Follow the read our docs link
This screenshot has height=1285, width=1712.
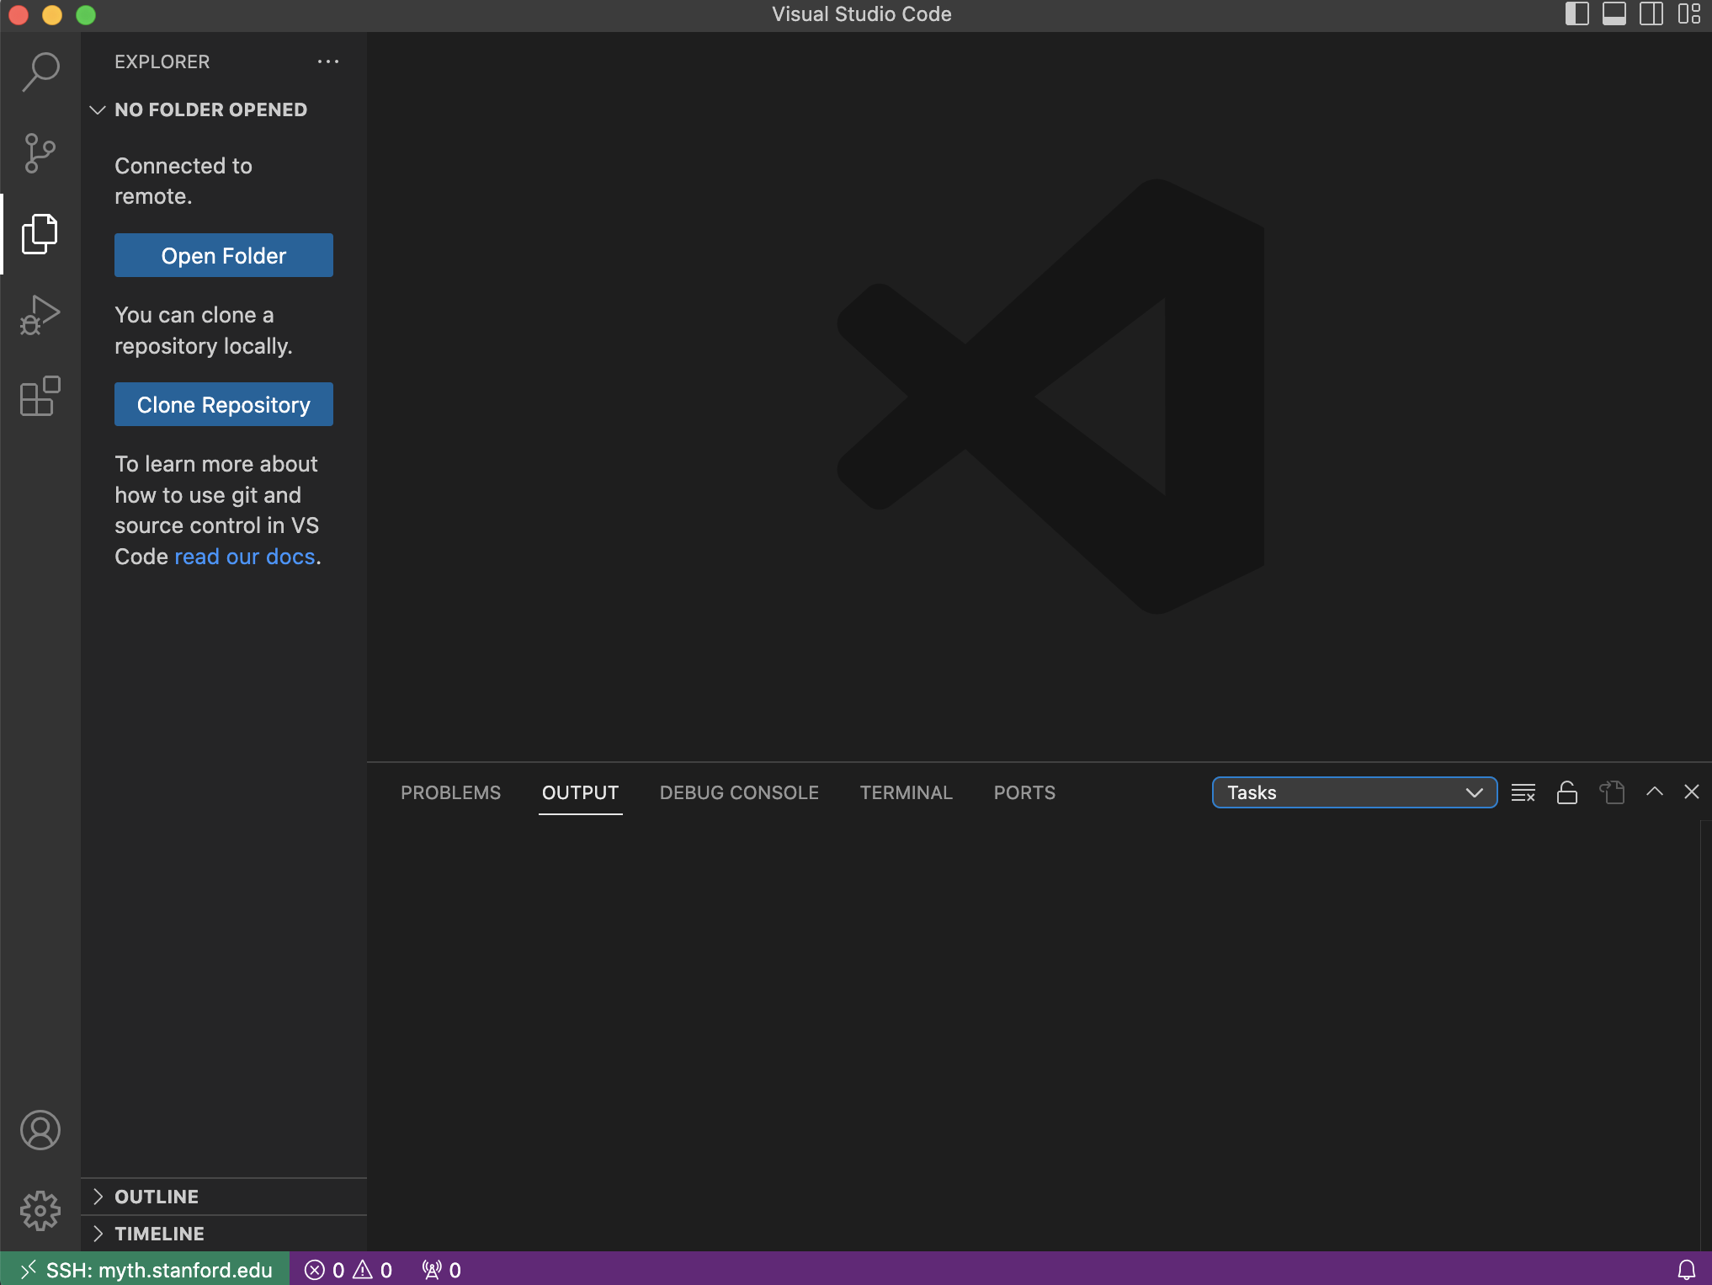point(245,557)
